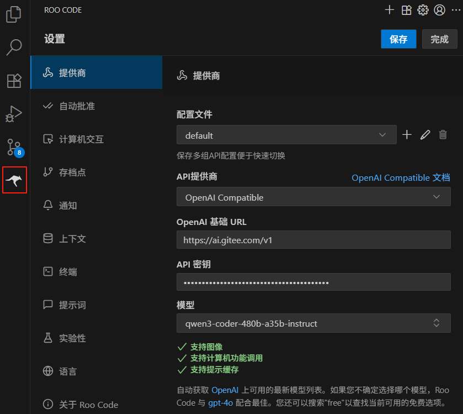Open the API提供商 dropdown

(313, 197)
